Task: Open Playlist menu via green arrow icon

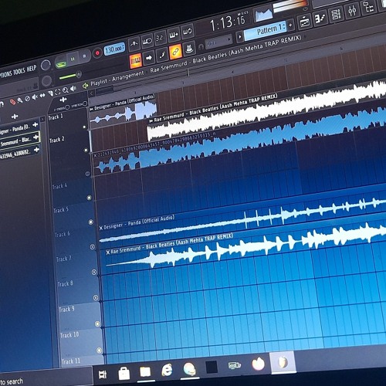Action: [85, 86]
